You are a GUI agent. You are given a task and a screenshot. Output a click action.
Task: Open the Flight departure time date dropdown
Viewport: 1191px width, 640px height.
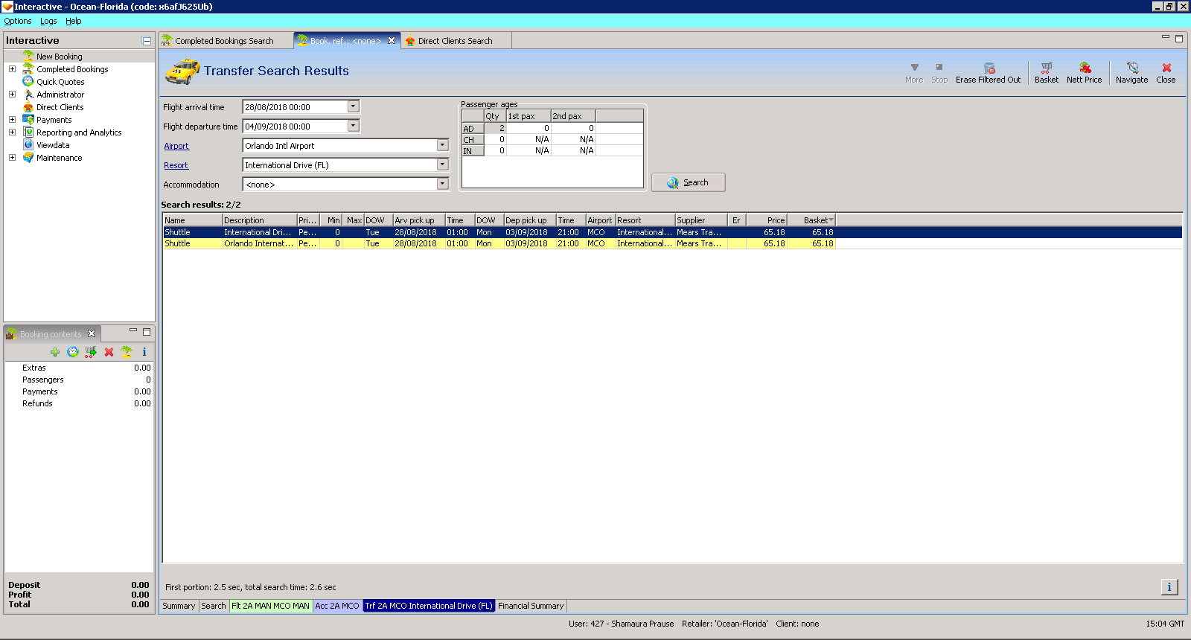(x=354, y=126)
